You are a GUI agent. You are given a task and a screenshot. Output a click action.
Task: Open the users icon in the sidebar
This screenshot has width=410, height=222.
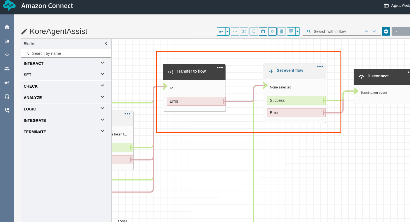[x=7, y=69]
